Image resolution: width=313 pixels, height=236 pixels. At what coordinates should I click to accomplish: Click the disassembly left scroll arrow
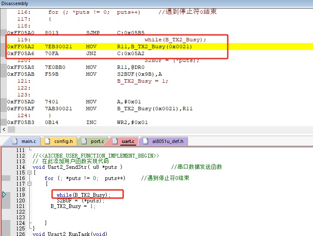[4, 129]
